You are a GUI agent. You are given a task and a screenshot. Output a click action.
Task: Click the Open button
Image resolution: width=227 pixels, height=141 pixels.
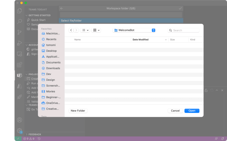pyautogui.click(x=192, y=111)
